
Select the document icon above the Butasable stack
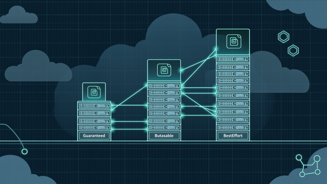164,70
